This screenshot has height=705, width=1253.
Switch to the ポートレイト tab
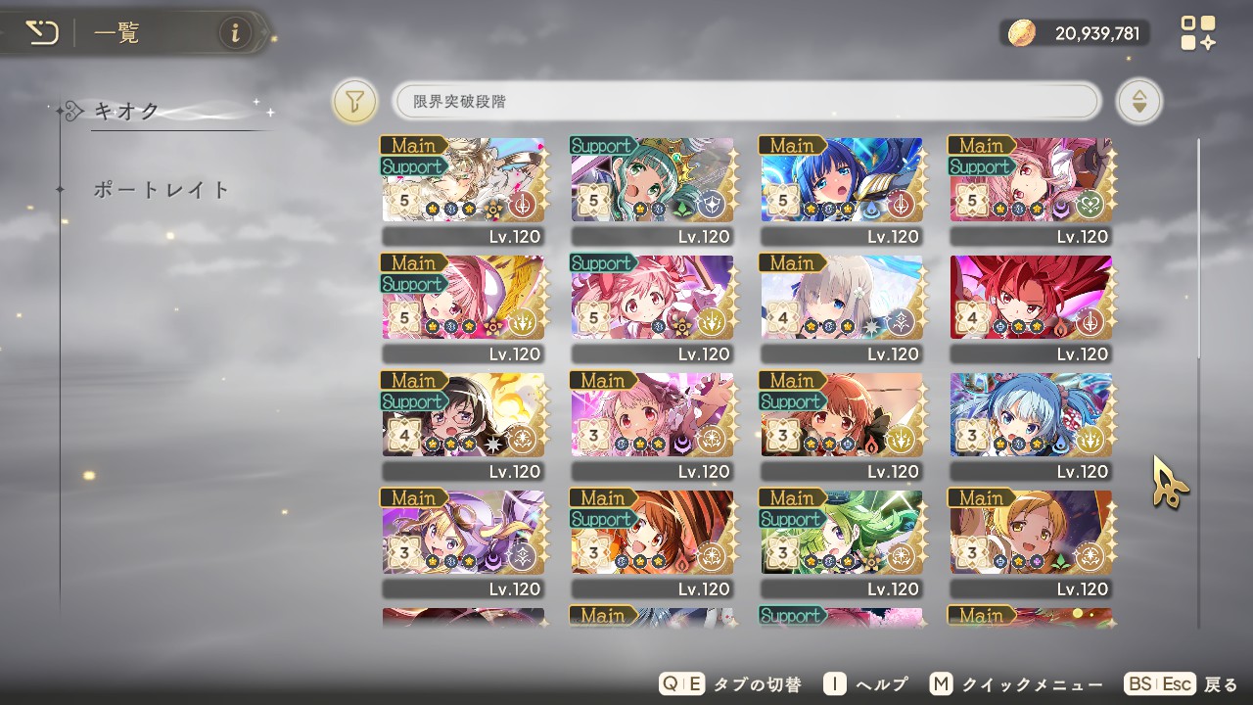[162, 189]
